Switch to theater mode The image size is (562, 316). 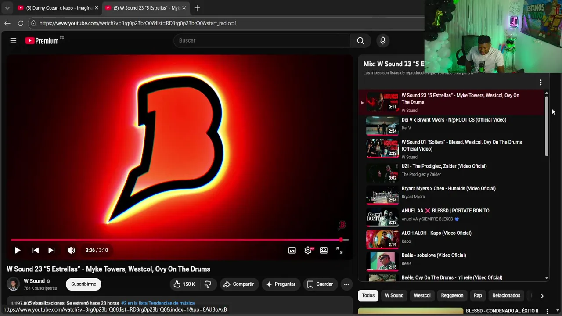pyautogui.click(x=324, y=250)
